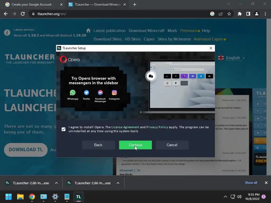Open Download Minecraft menu item
The image size is (271, 203).
146,31
